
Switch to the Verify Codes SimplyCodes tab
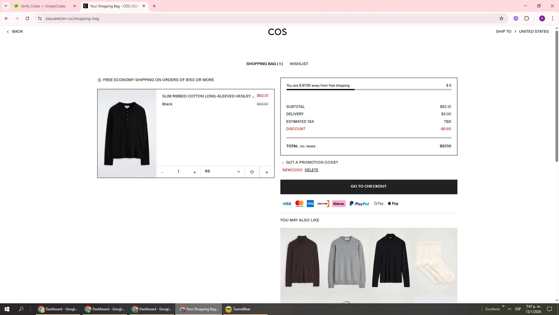point(43,6)
